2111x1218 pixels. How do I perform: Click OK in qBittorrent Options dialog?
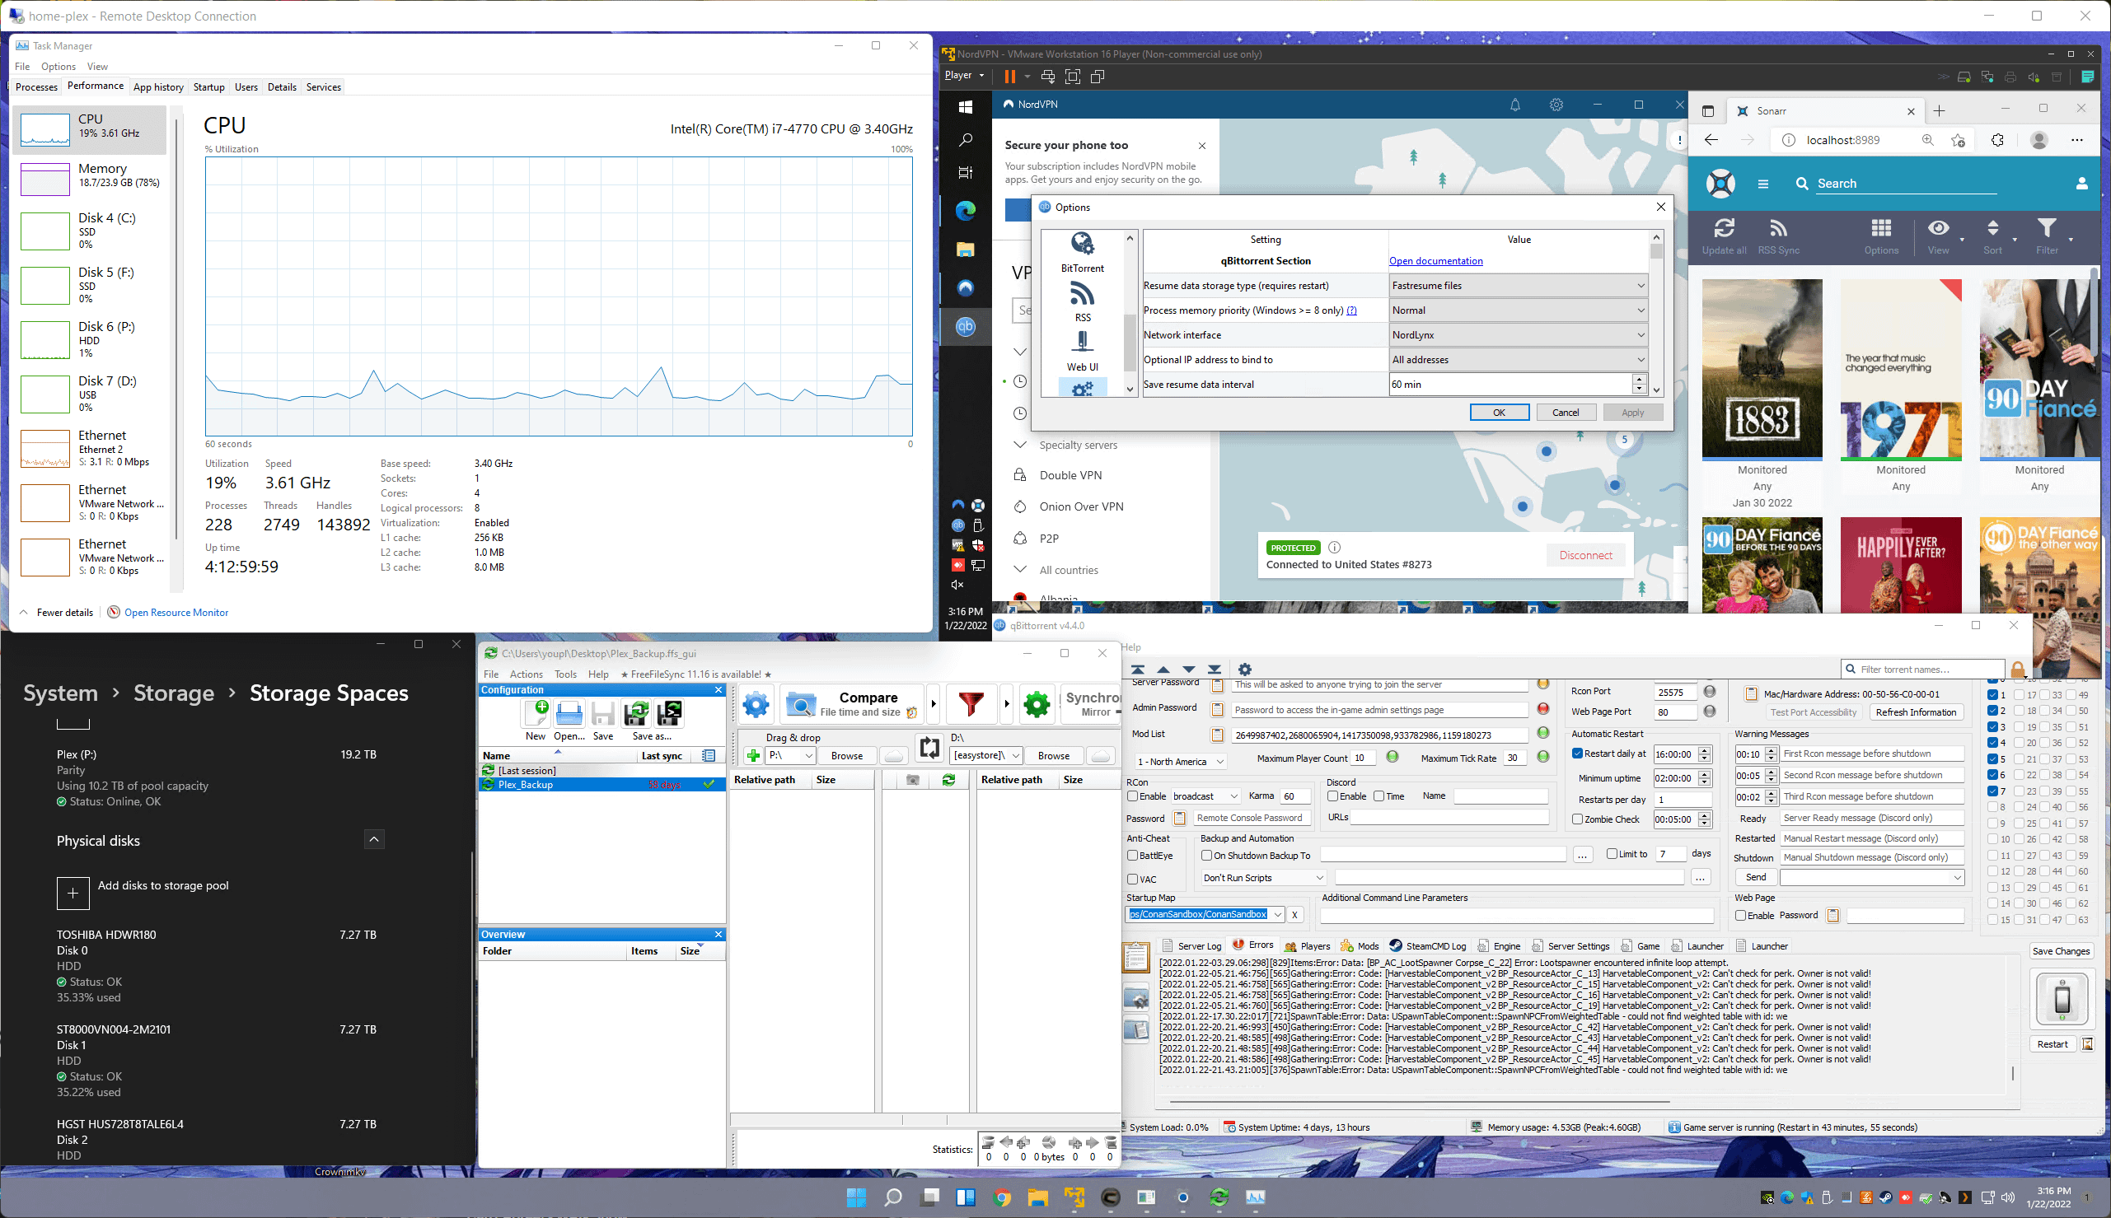click(x=1499, y=413)
